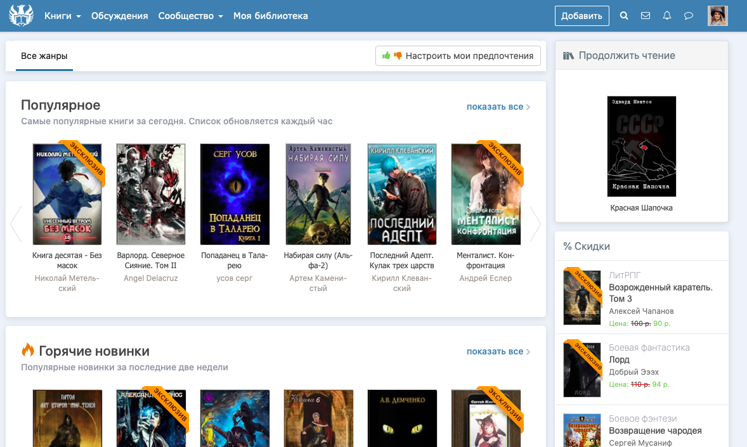Image resolution: width=747 pixels, height=447 pixels.
Task: Open Обсуждения in the top navigation
Action: tap(120, 16)
